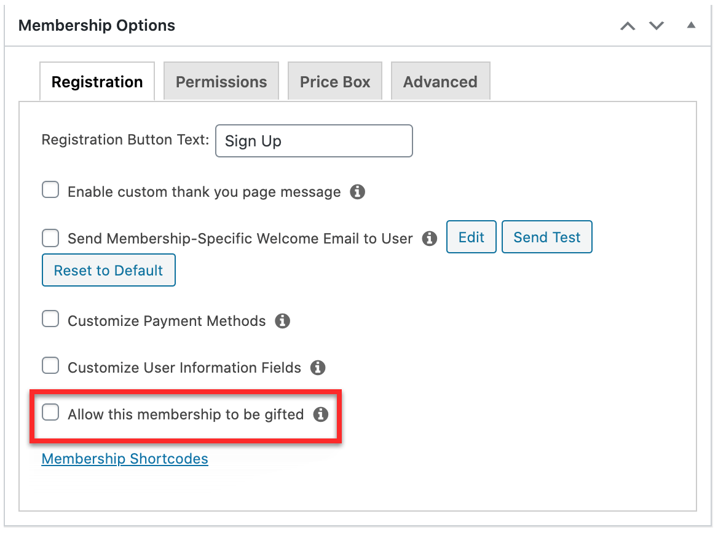The image size is (718, 535).
Task: Click the Edit welcome email button
Action: pos(471,237)
